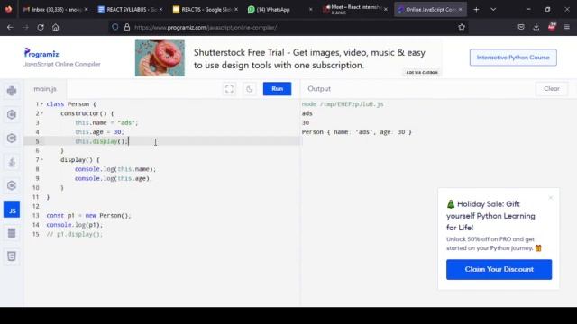Click the fullscreen editor icon
The image size is (577, 324).
[229, 89]
